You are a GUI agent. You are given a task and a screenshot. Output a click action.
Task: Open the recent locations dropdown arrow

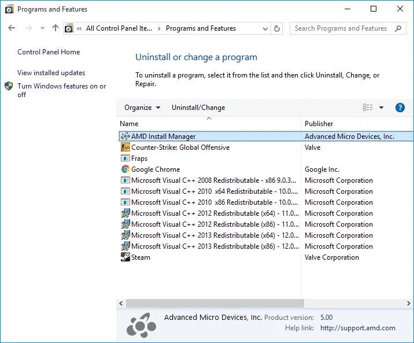pyautogui.click(x=42, y=28)
